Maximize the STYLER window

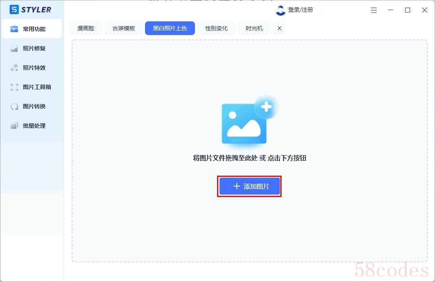point(408,10)
